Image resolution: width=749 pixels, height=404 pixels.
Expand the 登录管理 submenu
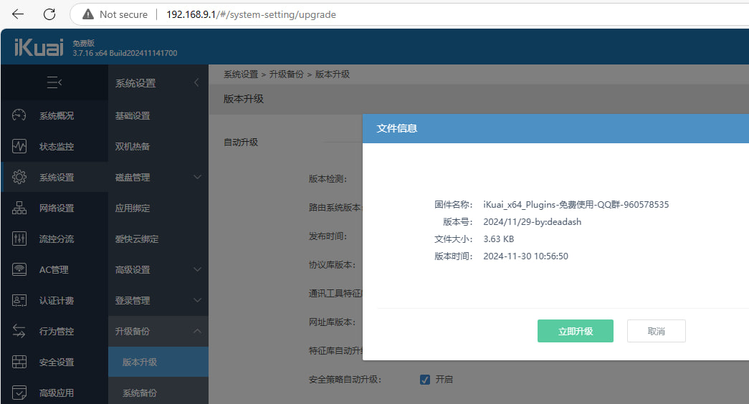tap(197, 300)
